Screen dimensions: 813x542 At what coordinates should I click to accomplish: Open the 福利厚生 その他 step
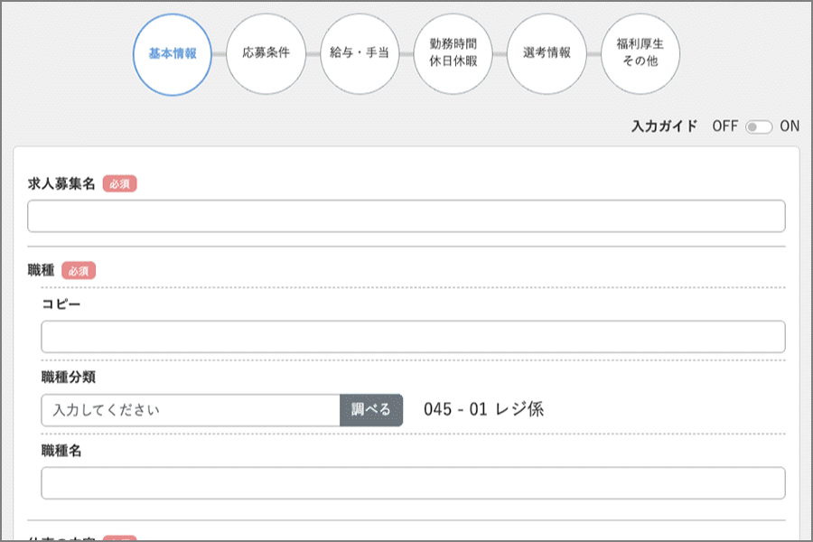coord(640,54)
